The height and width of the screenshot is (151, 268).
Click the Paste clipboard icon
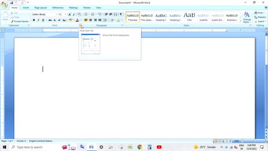point(5,15)
